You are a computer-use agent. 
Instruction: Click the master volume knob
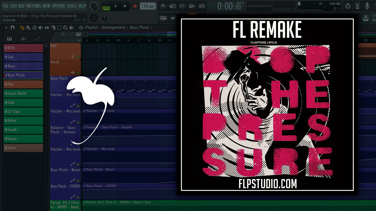point(93,6)
